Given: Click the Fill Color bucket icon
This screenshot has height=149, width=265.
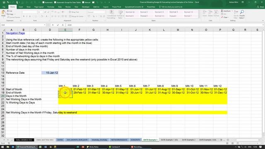Looking at the screenshot, I should tap(42, 17).
